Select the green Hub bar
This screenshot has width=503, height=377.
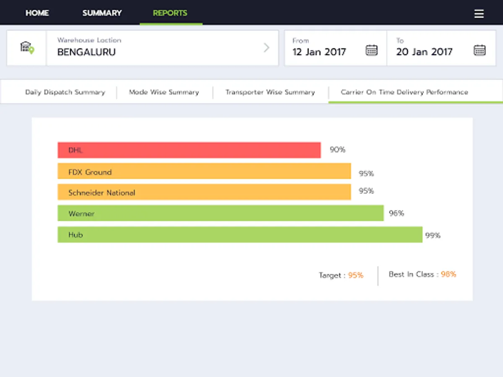[240, 235]
